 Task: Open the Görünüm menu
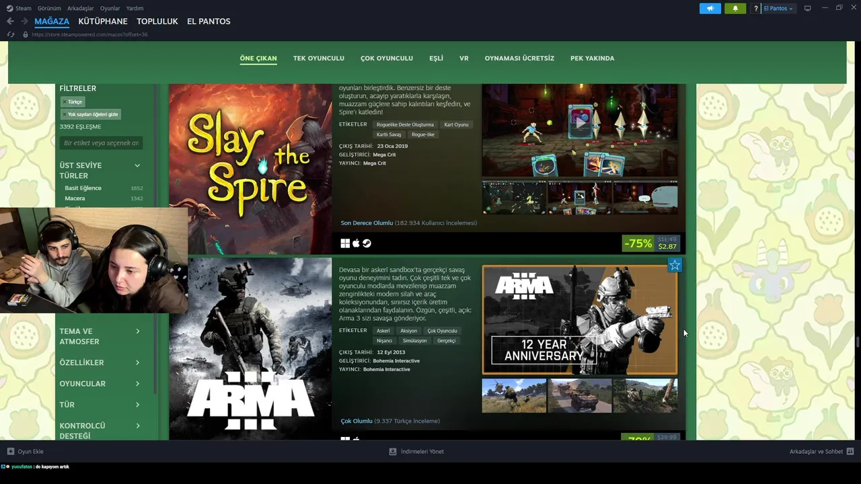[x=49, y=8]
